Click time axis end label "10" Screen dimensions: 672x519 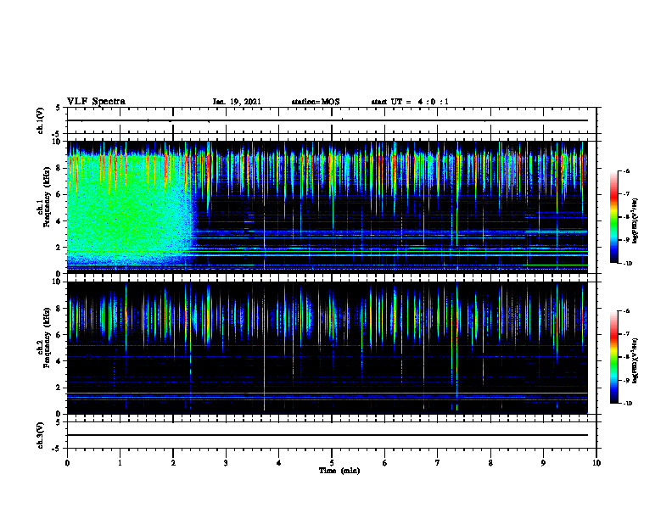[x=596, y=463]
